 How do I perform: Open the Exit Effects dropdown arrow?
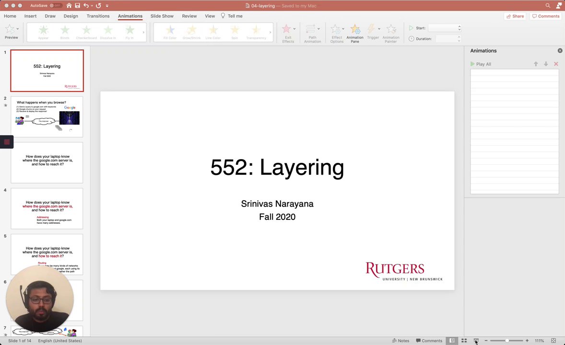click(x=294, y=29)
